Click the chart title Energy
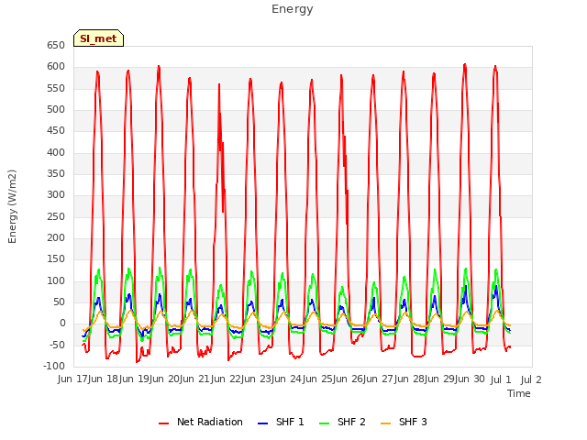This screenshot has height=440, width=587. click(x=293, y=9)
